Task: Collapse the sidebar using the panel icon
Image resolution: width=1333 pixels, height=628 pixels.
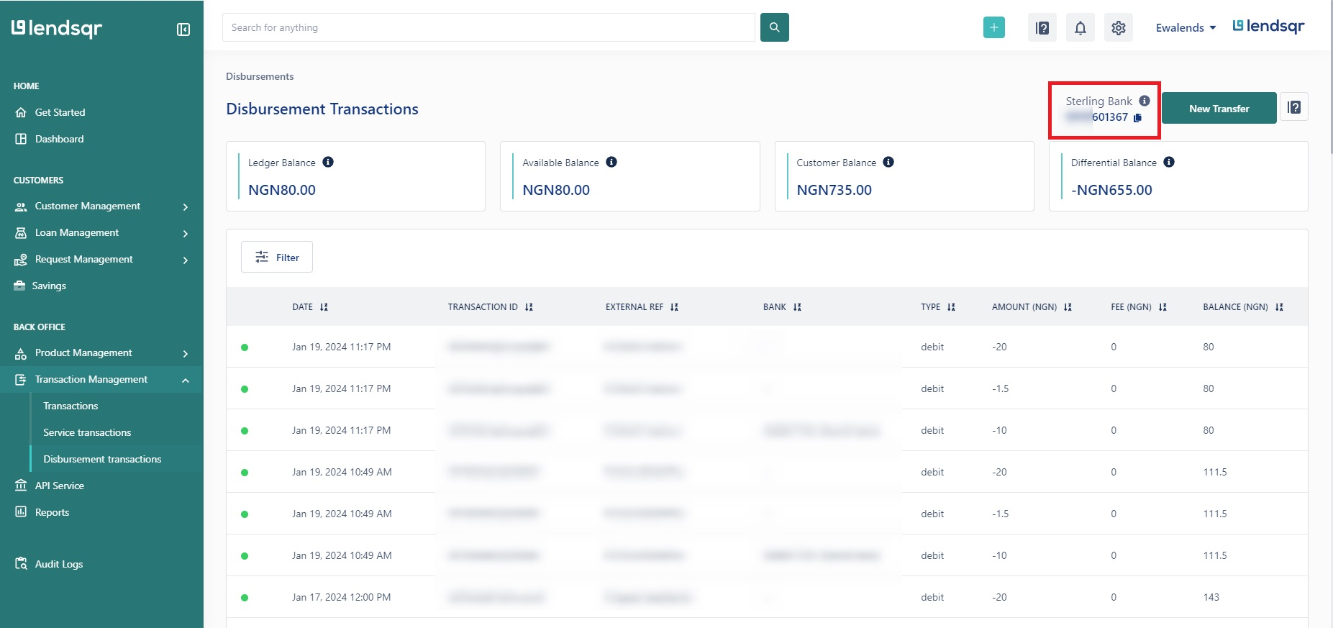Action: (x=183, y=29)
